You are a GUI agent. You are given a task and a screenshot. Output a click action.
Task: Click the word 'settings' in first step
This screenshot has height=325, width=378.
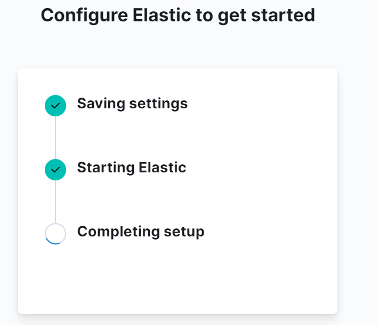tap(158, 104)
